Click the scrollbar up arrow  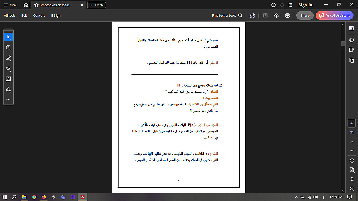coord(343,24)
